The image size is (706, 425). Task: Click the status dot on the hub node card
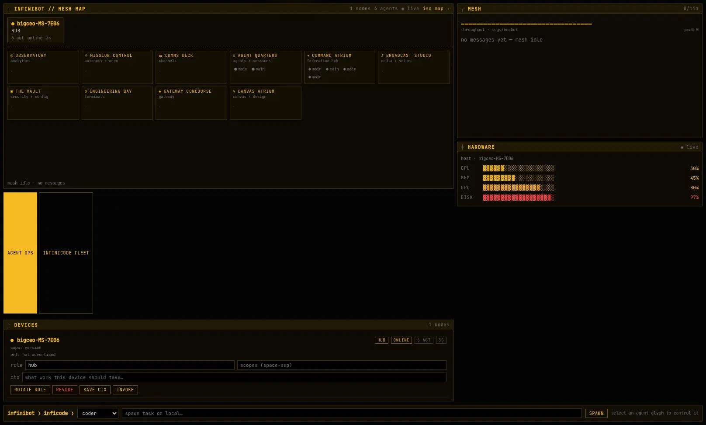[x=13, y=24]
